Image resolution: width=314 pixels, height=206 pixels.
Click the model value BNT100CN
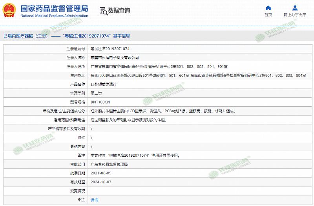pos(100,102)
